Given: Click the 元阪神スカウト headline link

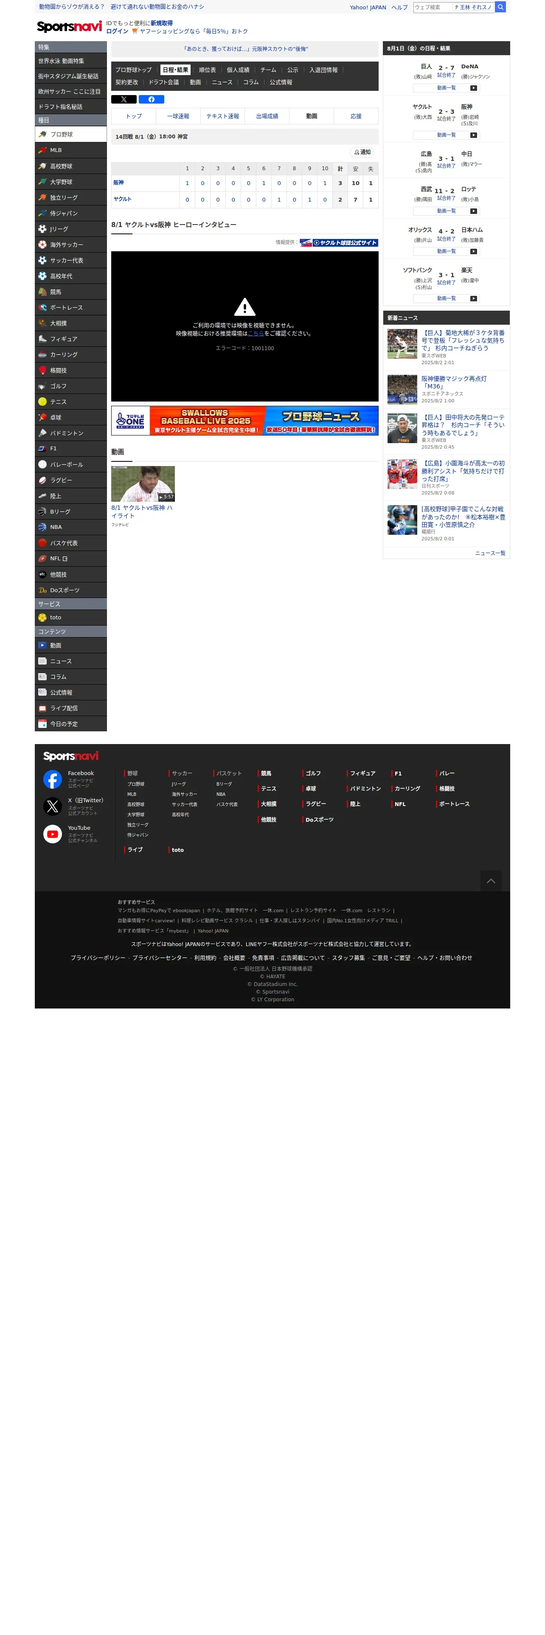Looking at the screenshot, I should pyautogui.click(x=245, y=49).
